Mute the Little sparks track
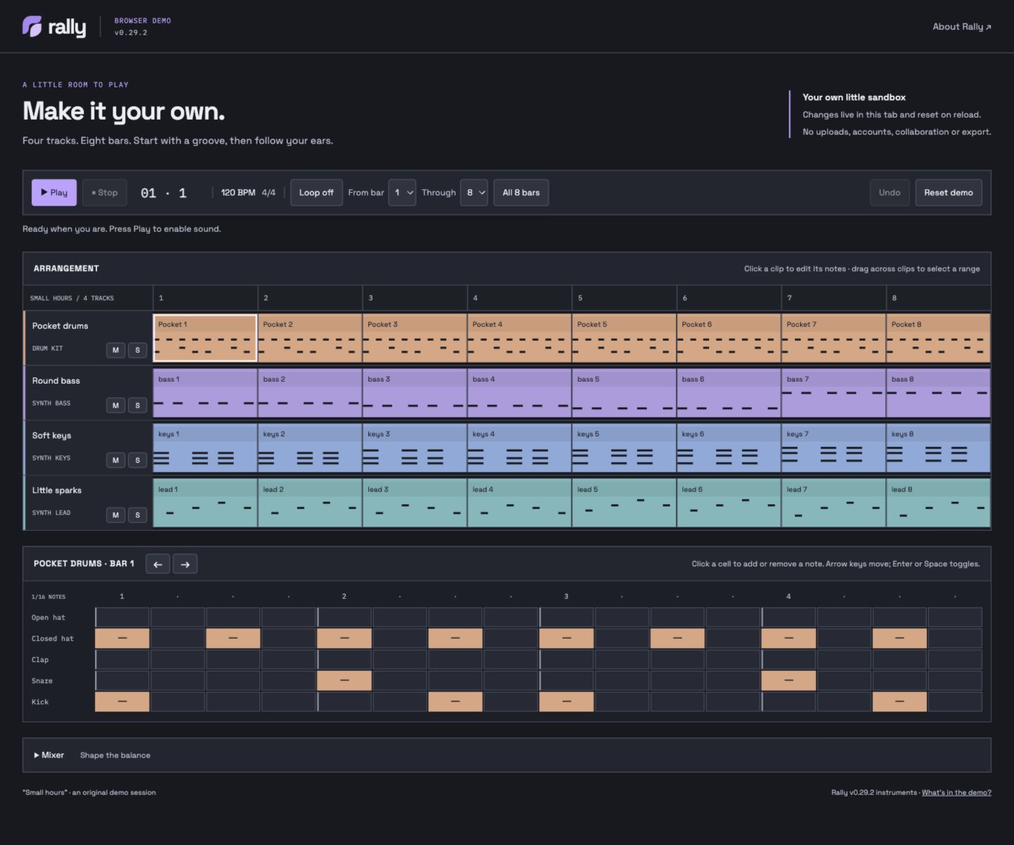 115,515
